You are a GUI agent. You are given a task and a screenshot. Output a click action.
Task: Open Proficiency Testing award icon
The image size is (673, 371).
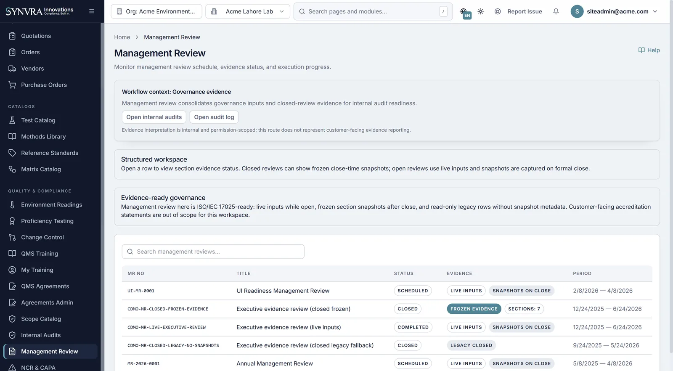pos(12,221)
